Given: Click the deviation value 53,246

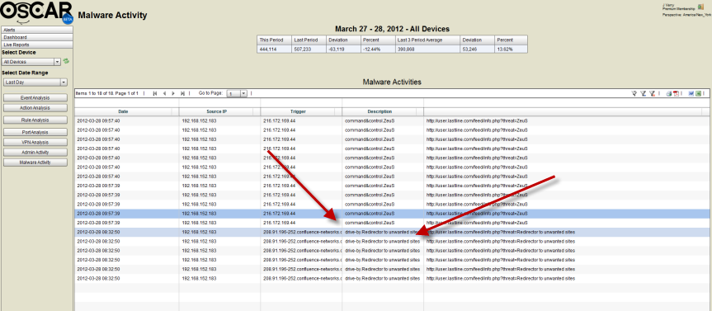Looking at the screenshot, I should coord(470,49).
